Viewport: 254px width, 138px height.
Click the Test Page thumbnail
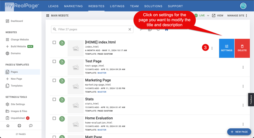click(76, 67)
